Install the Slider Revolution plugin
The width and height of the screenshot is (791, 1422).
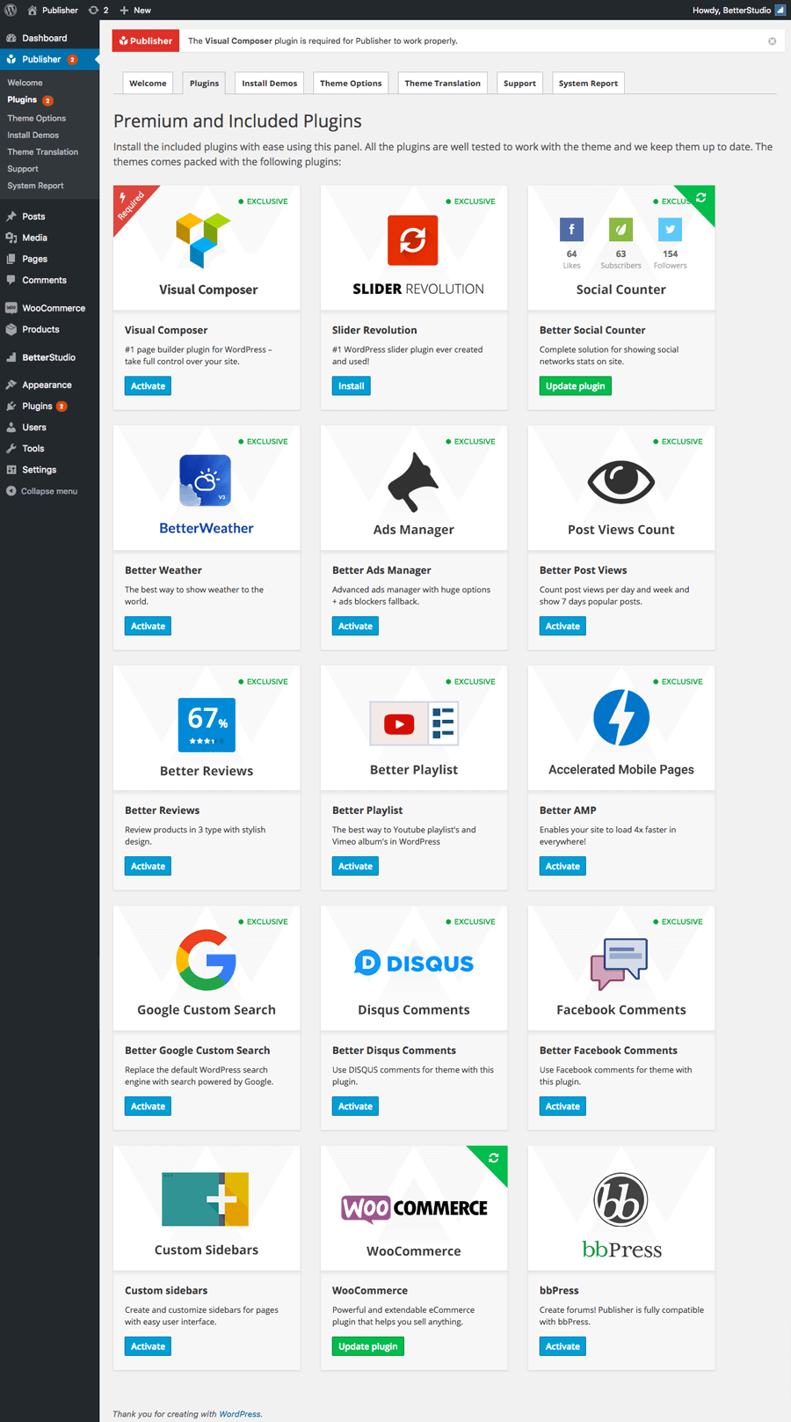(351, 386)
